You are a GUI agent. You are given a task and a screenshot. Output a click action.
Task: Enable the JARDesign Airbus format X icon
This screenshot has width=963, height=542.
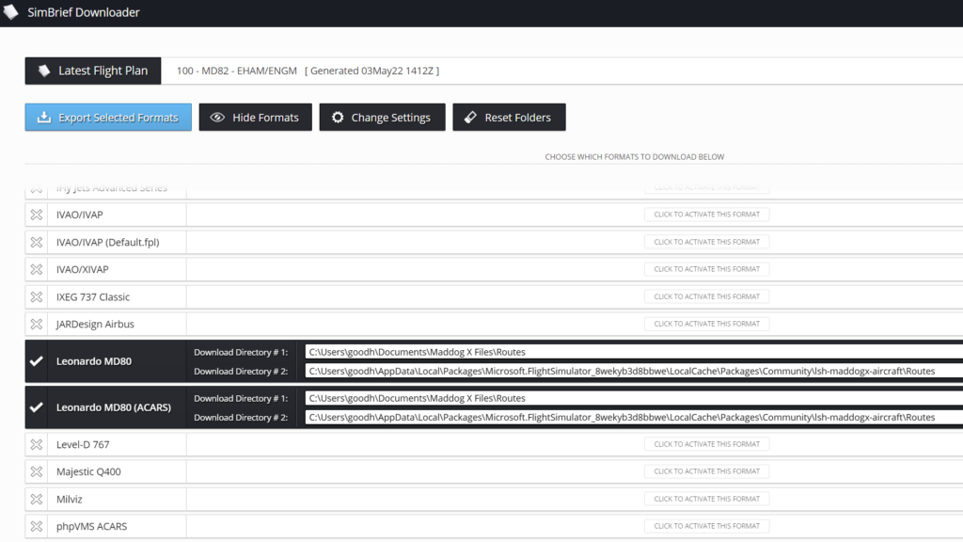coord(37,324)
